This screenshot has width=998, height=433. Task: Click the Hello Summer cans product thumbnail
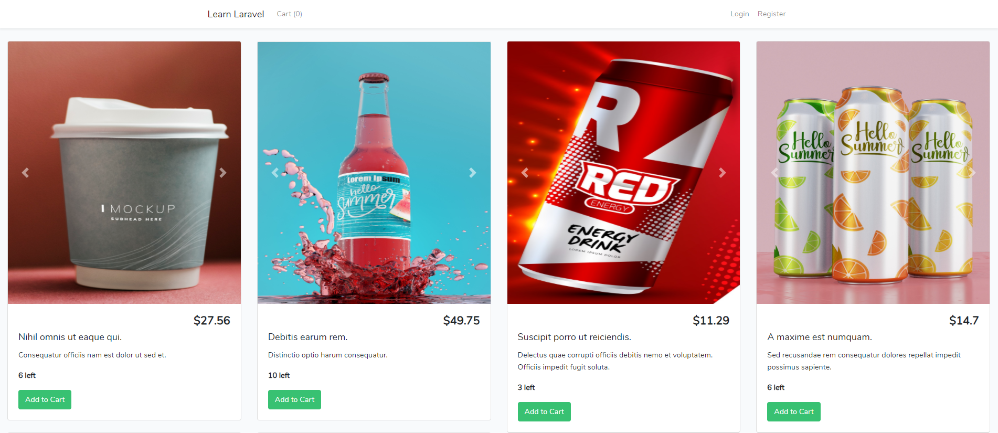(872, 173)
